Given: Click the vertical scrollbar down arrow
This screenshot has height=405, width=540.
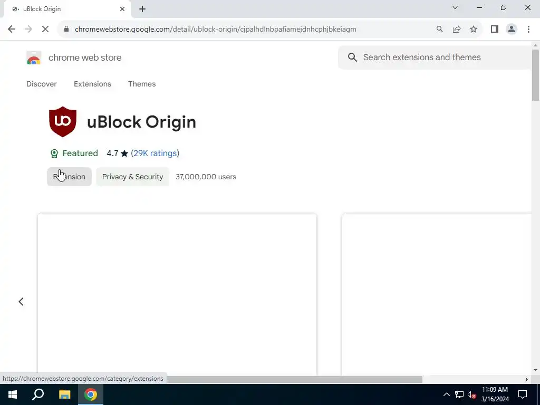Looking at the screenshot, I should click(x=535, y=371).
